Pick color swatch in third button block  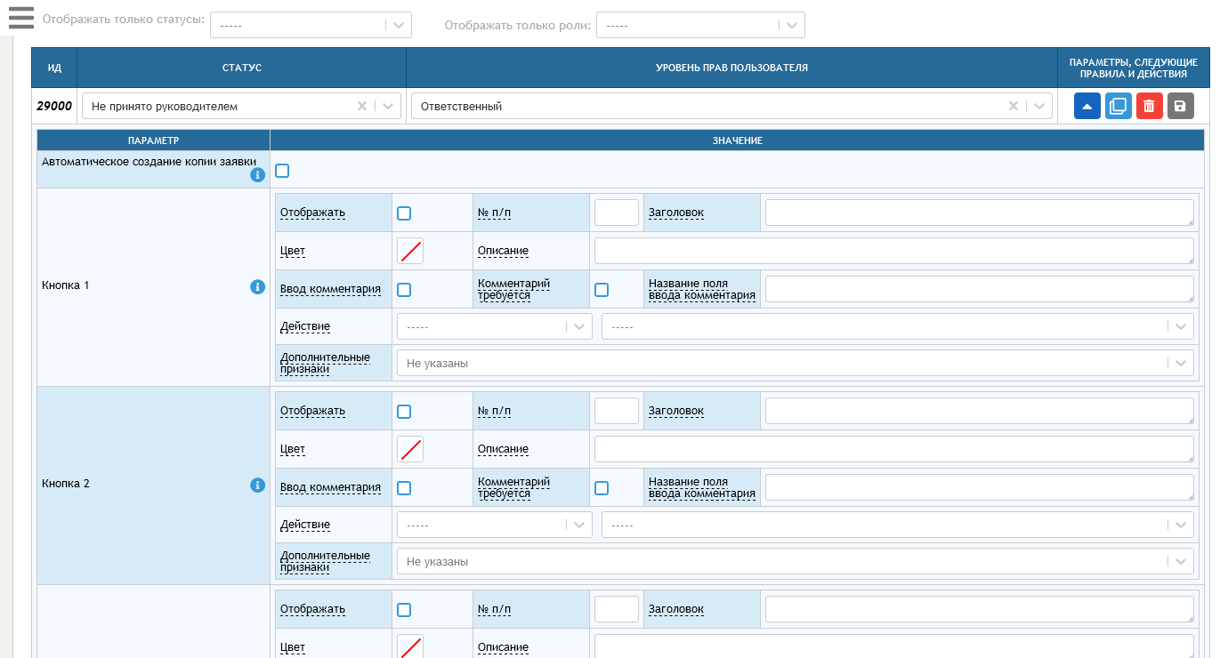[410, 646]
